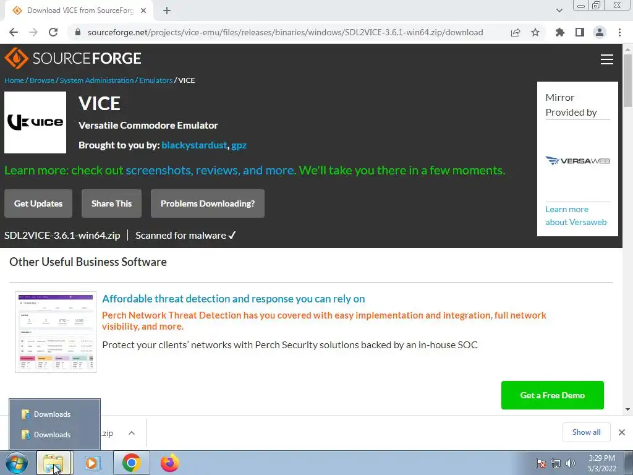
Task: Click the SourceForge logo
Action: click(x=73, y=58)
